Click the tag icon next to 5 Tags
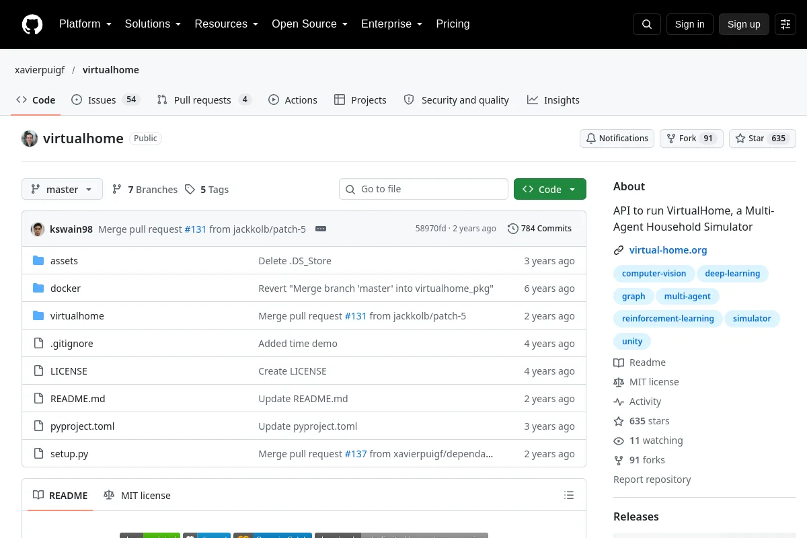 point(190,190)
